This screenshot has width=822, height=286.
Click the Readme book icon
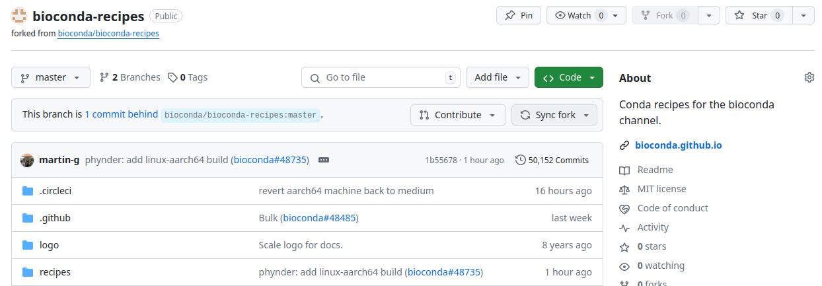624,170
